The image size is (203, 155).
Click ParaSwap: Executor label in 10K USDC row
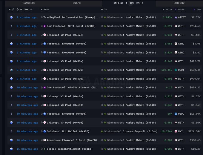(67, 114)
